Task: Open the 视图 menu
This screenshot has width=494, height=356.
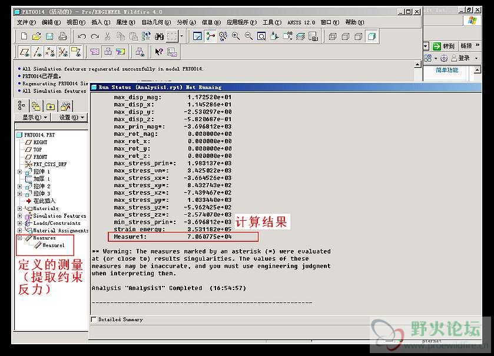Action: 76,22
